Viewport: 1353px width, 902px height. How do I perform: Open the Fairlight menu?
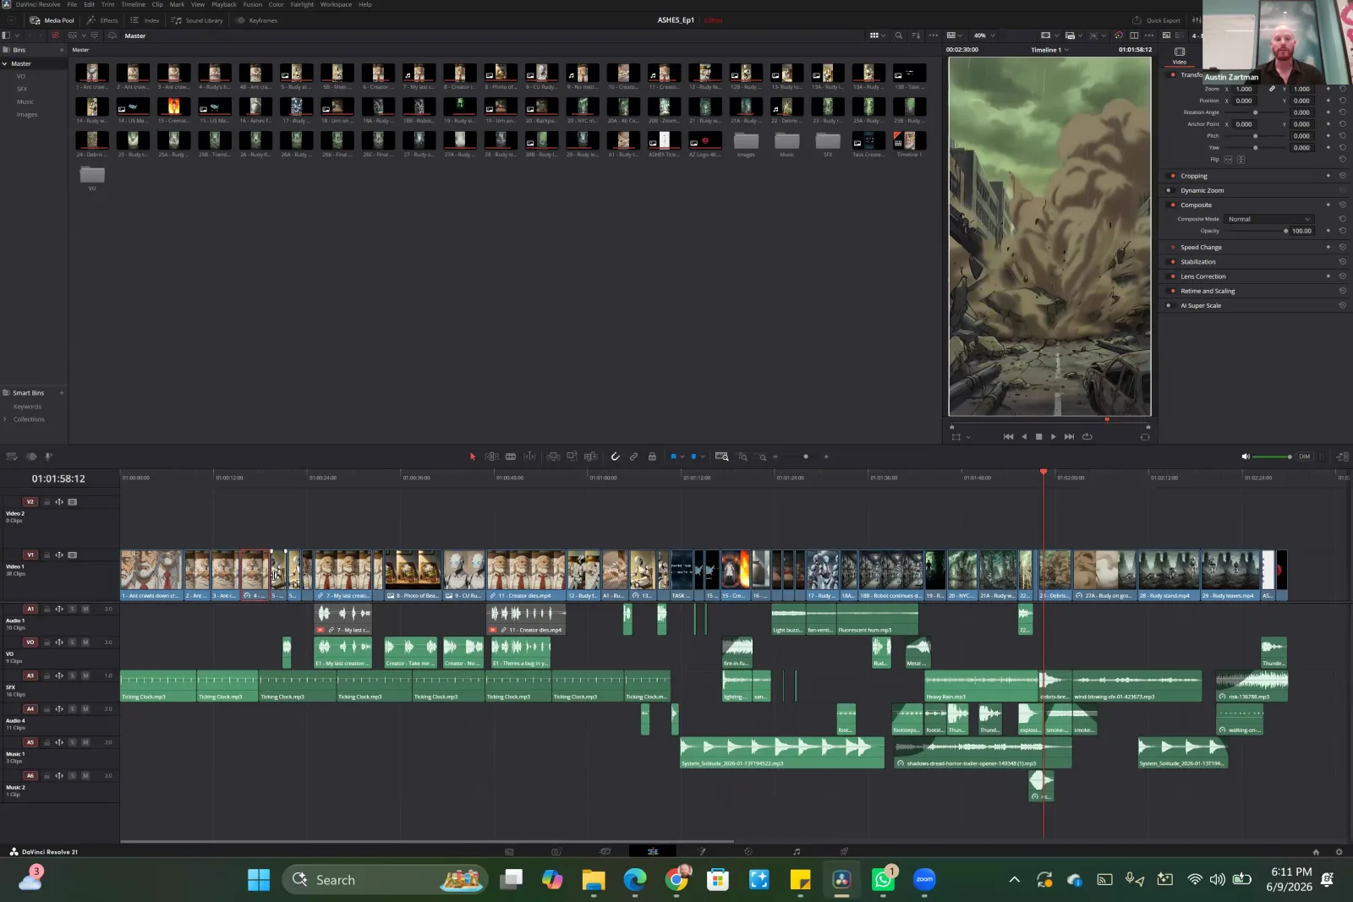click(302, 4)
